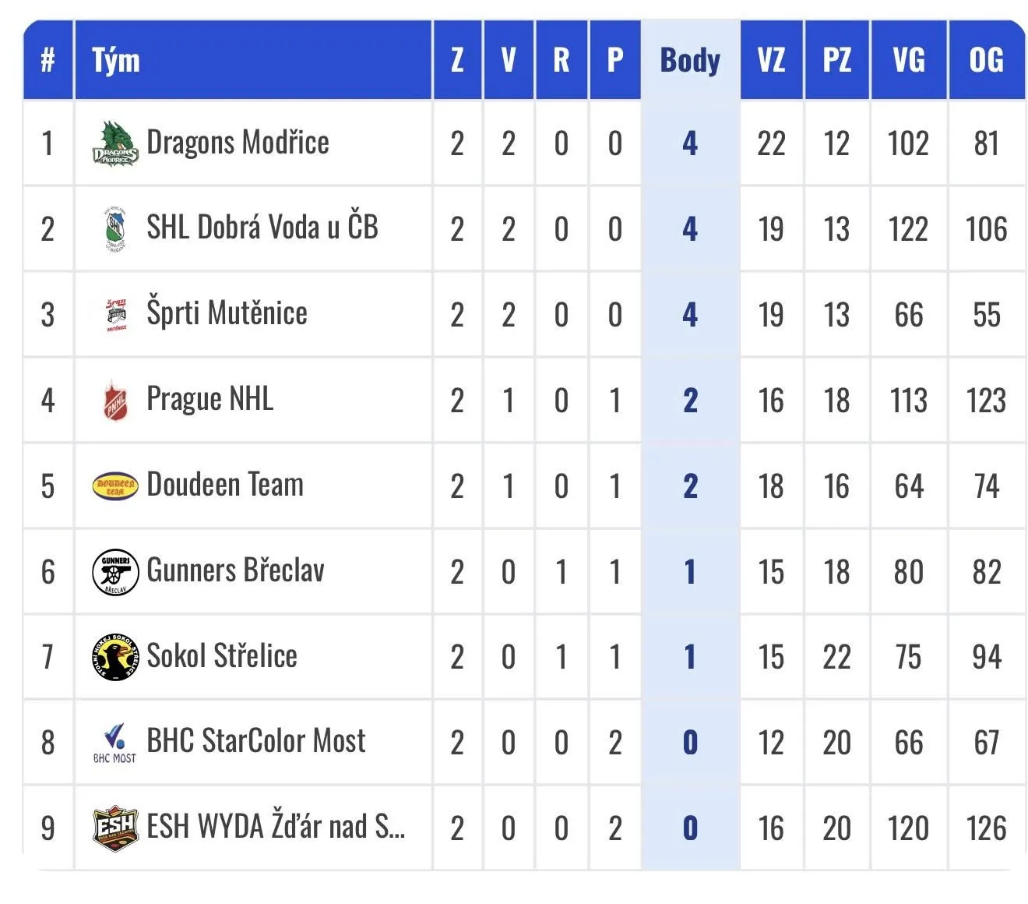Click the SHL Dobrá Voda team logo

[x=115, y=229]
